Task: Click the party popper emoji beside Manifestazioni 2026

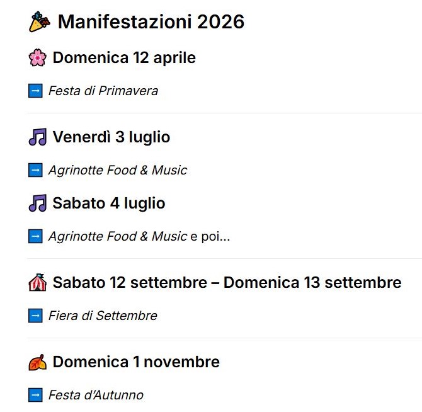Action: [x=40, y=22]
